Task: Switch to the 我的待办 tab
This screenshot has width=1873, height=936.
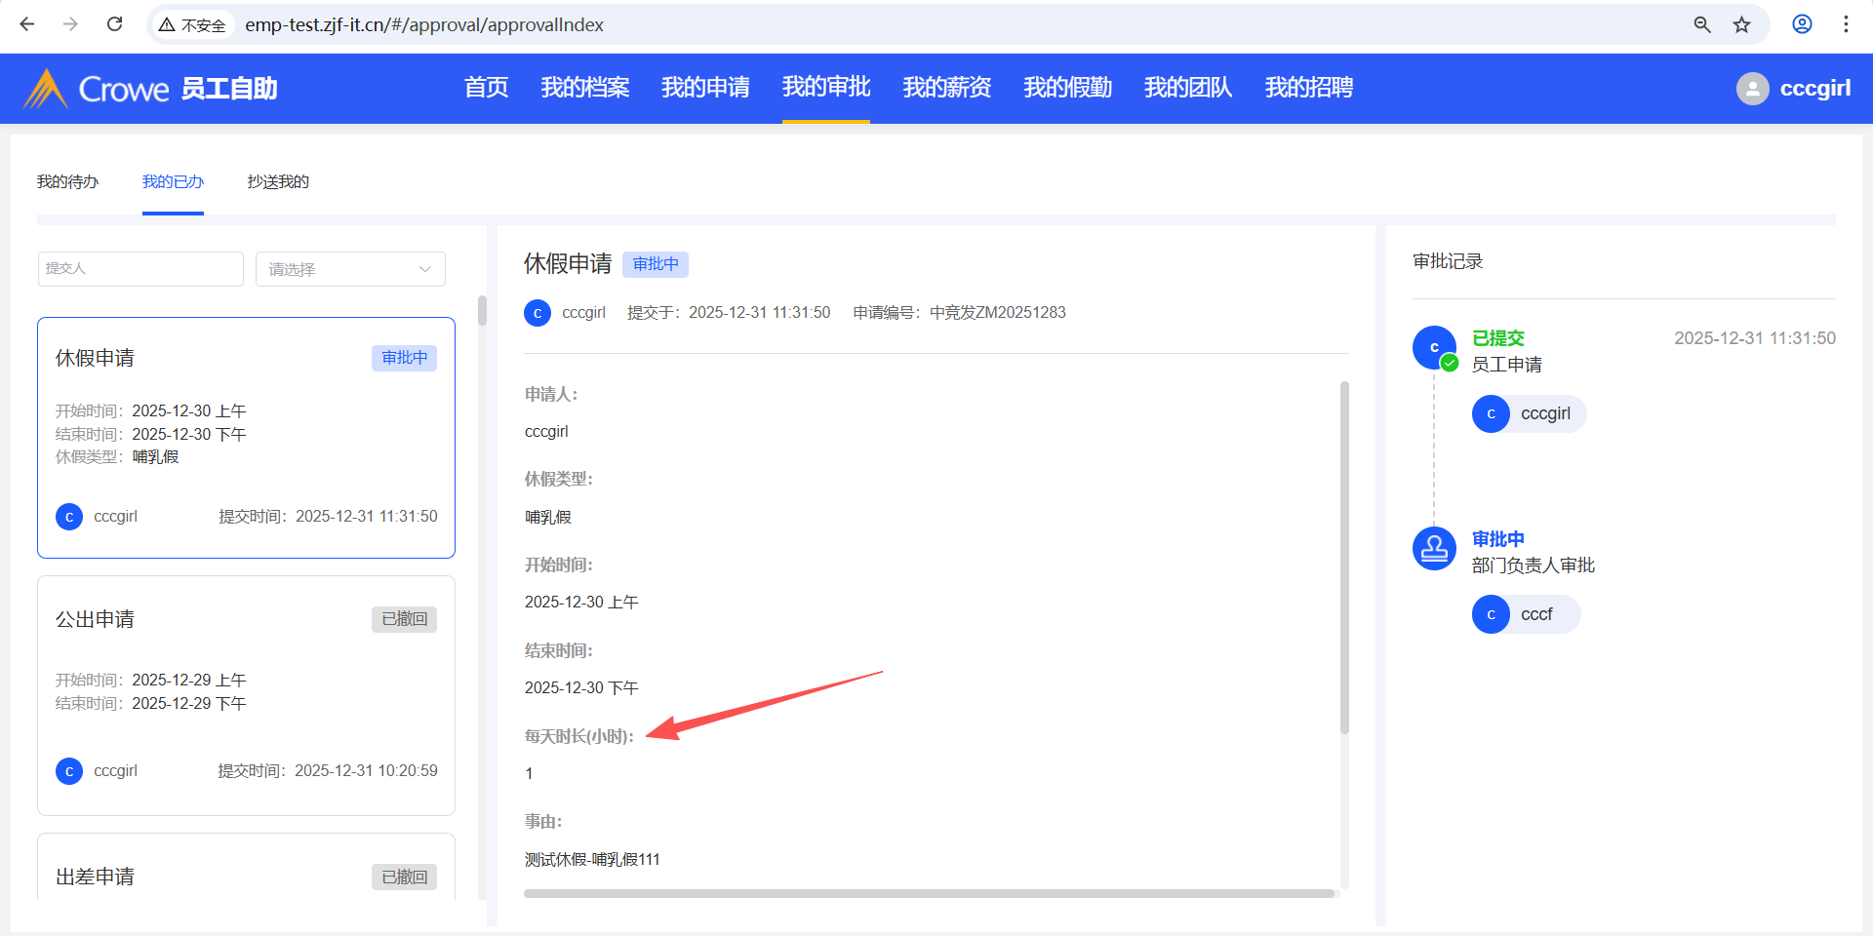Action: pyautogui.click(x=68, y=182)
